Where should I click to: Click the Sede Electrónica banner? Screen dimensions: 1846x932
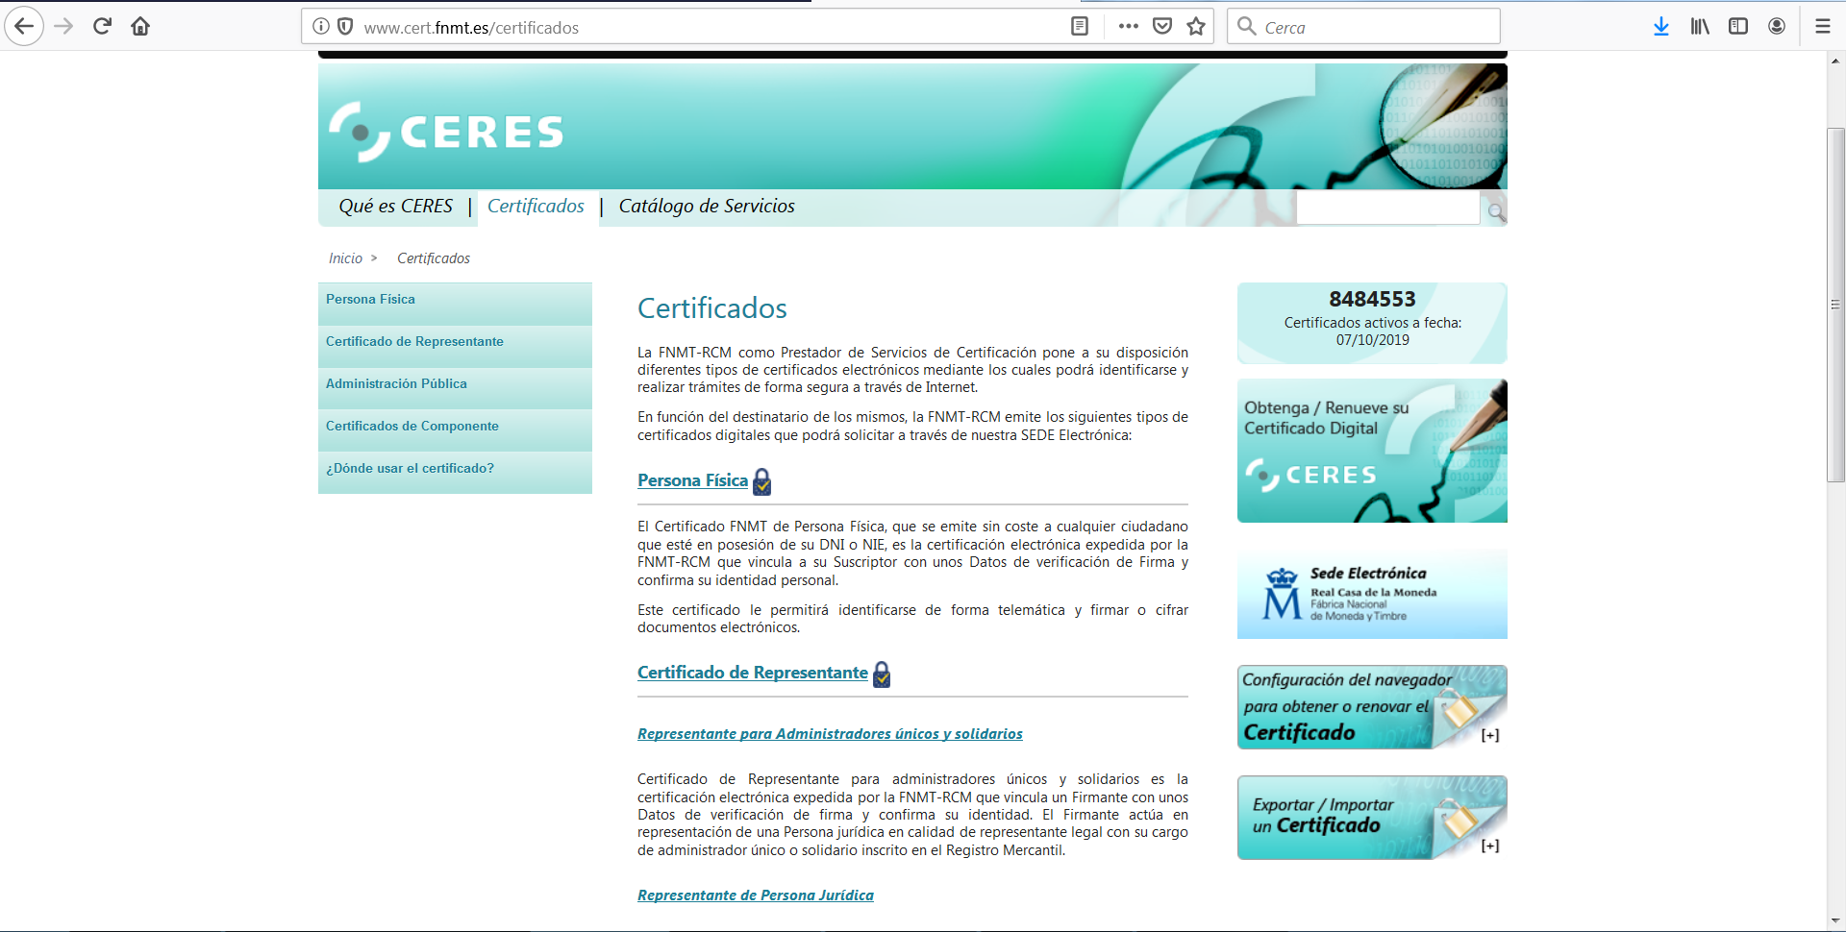coord(1372,594)
